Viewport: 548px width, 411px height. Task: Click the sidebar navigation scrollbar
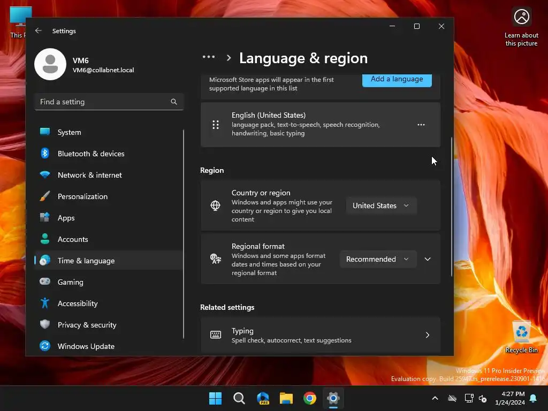tap(184, 234)
